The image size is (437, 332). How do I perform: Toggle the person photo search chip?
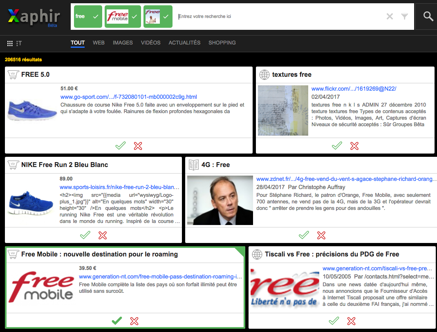[158, 16]
